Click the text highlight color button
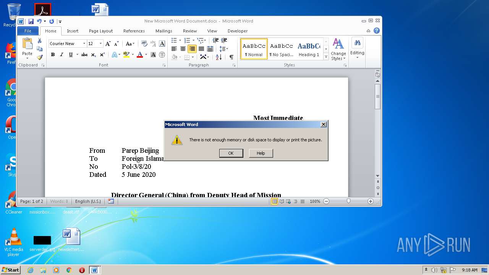This screenshot has width=489, height=275. pos(126,55)
